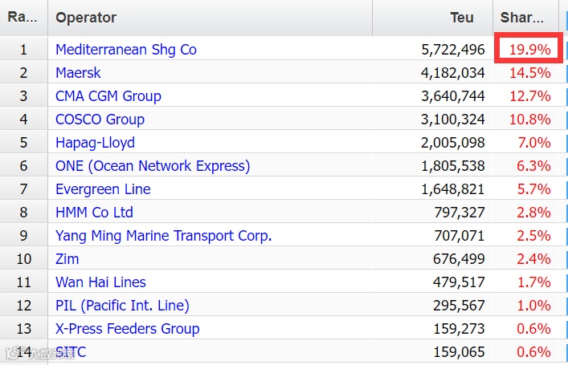
Task: Open COSCO Group link
Action: 100,120
